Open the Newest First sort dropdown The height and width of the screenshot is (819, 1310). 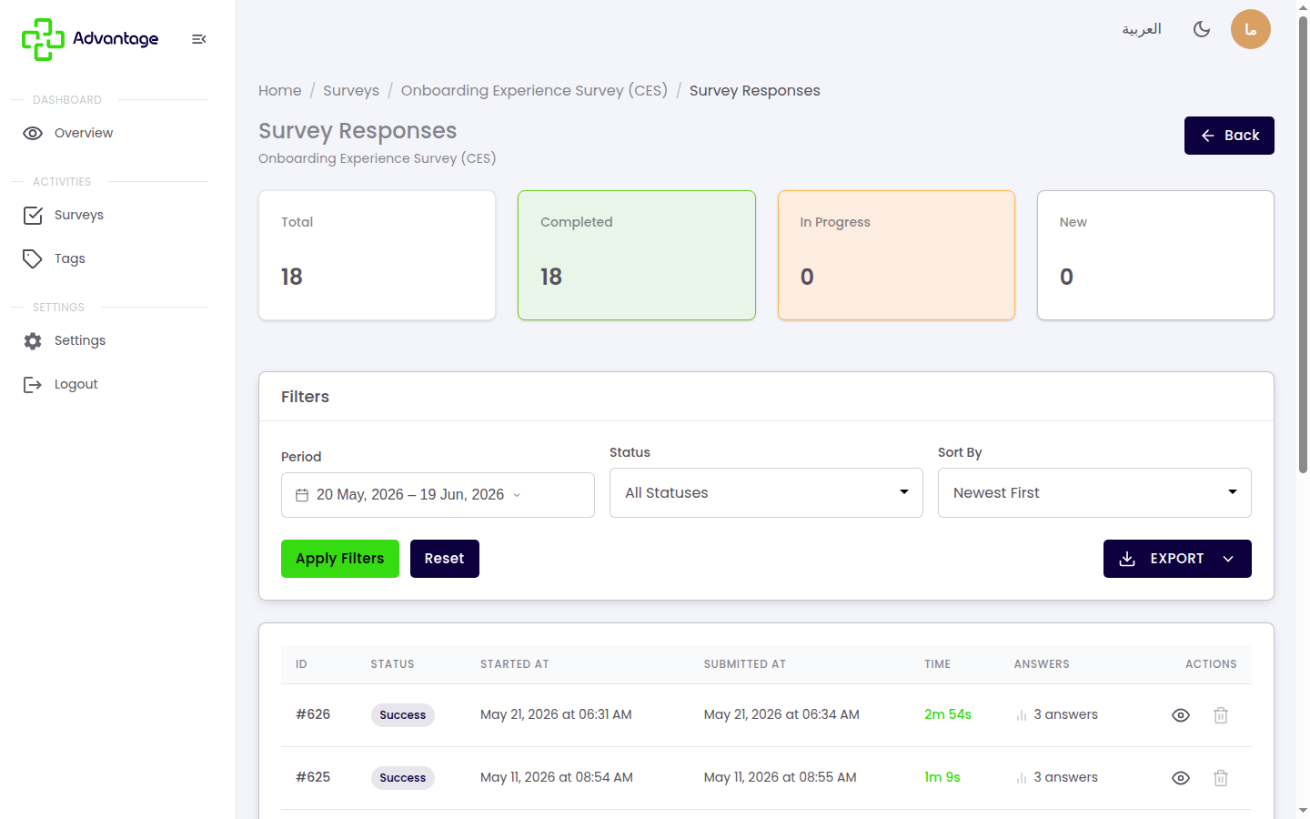point(1094,492)
